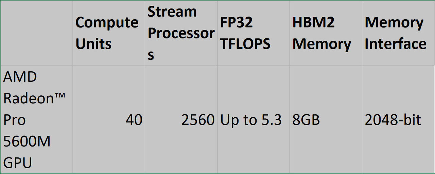Click the cell containing value 40

[x=109, y=119]
